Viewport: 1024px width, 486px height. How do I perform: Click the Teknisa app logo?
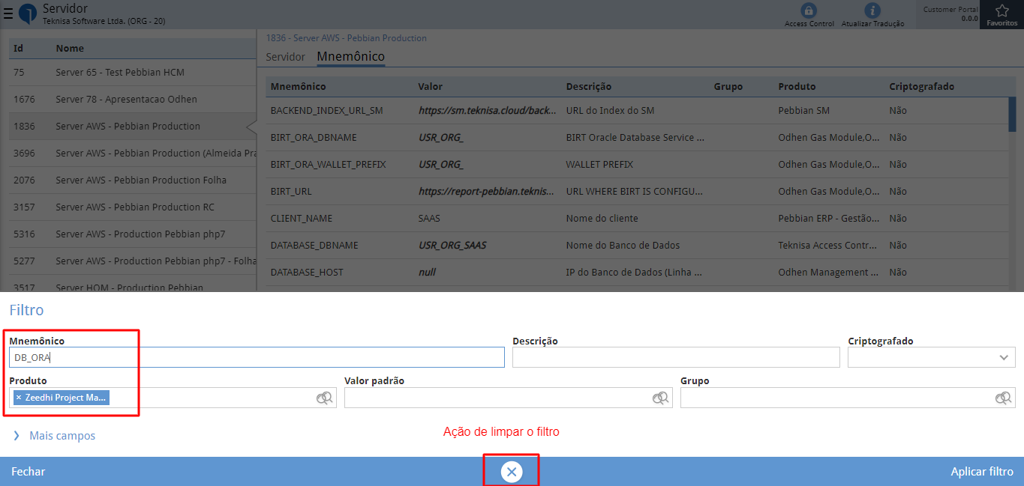28,14
